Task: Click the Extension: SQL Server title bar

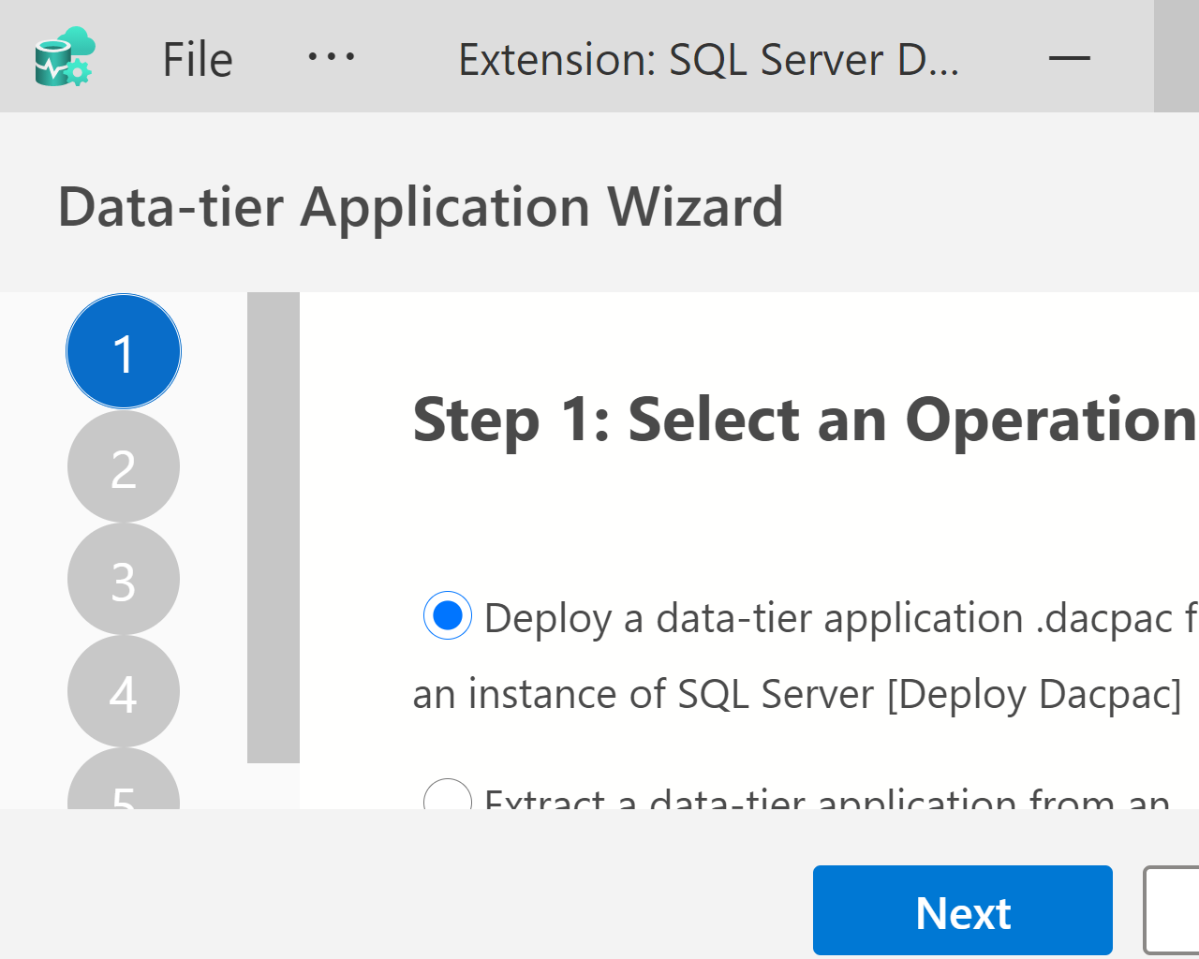Action: click(x=708, y=58)
